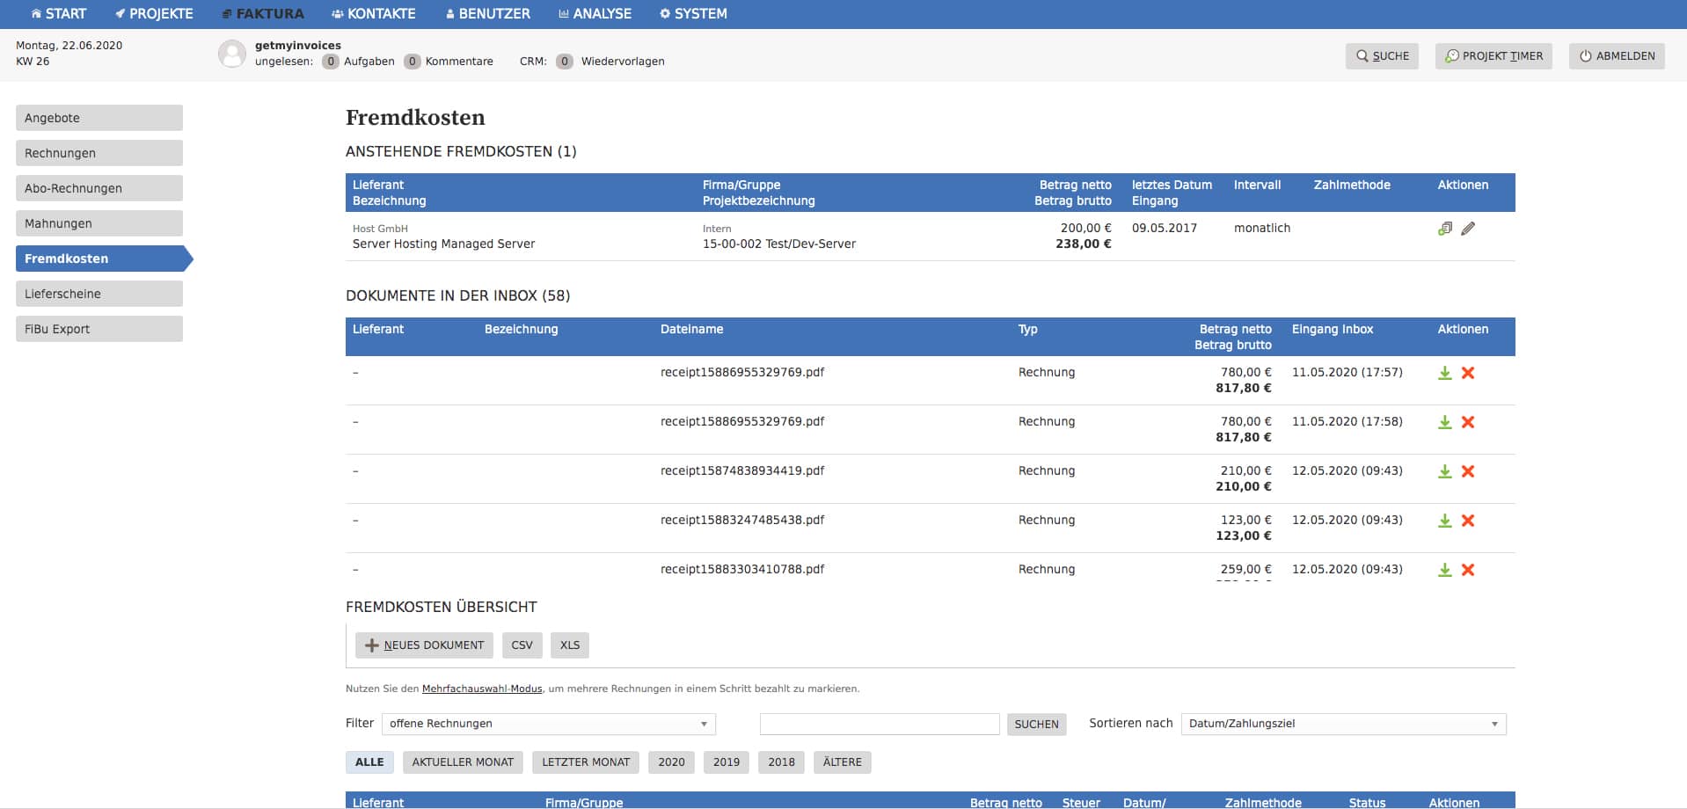
Task: Delete inbox document received 11.05.2020 (17:57)
Action: tap(1468, 373)
